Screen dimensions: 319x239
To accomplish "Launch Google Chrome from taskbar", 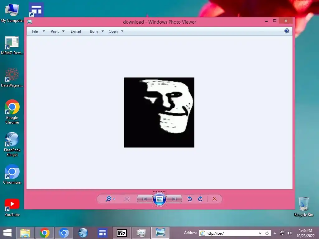I will coord(45,233).
